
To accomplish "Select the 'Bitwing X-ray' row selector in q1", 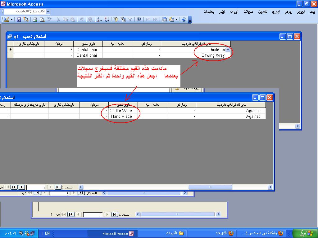I will 10,55.
